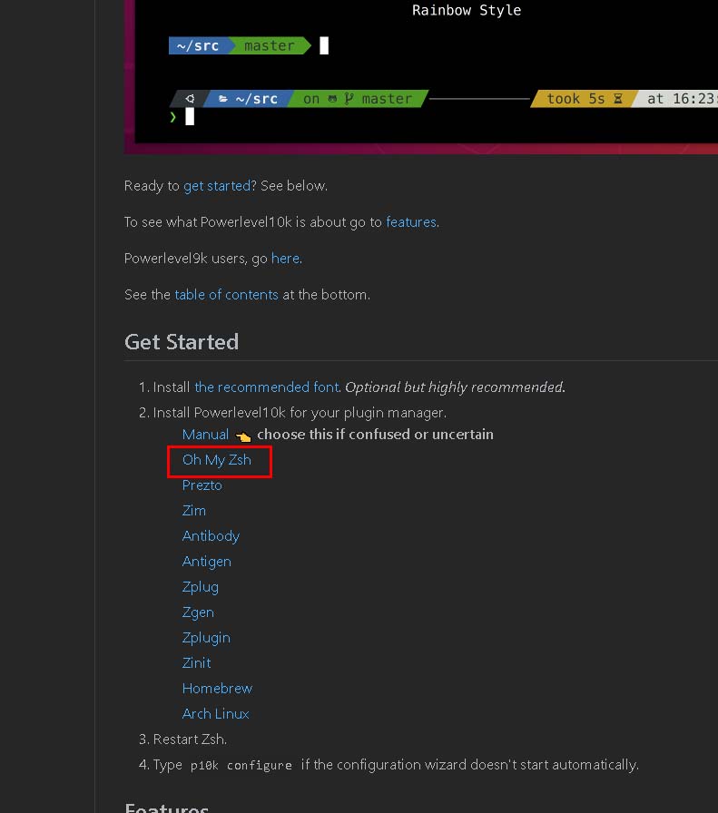This screenshot has width=718, height=813.
Task: Click the 'here' link for Powerlevel9k users
Action: point(285,259)
